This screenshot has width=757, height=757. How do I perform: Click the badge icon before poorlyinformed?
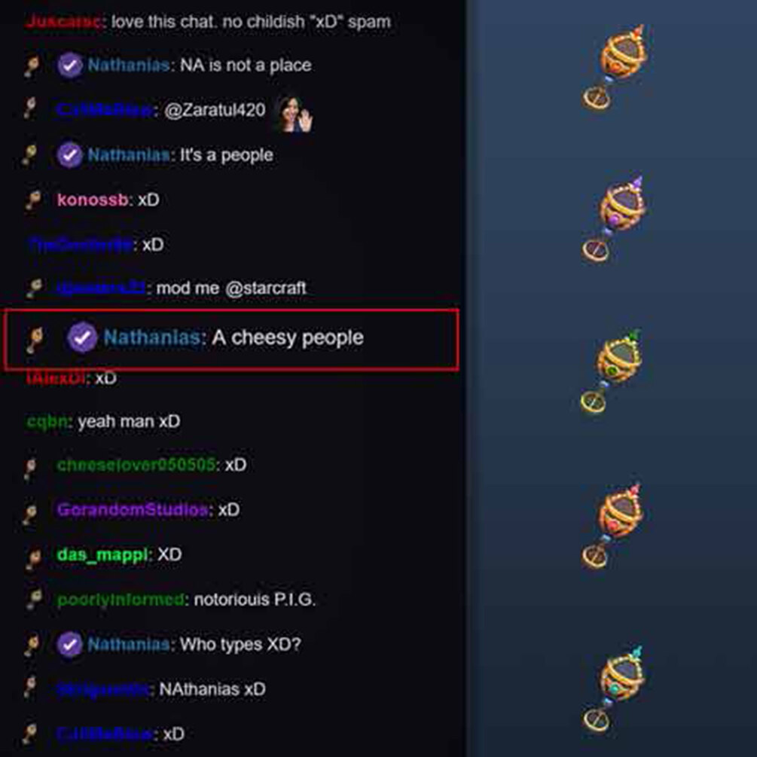pos(33,600)
